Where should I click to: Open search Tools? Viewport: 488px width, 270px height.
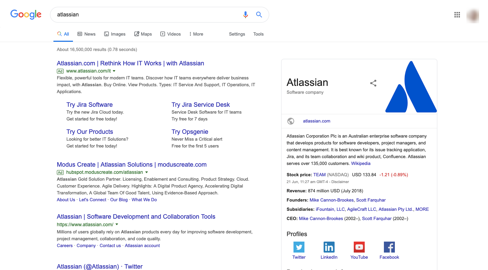[x=259, y=34]
